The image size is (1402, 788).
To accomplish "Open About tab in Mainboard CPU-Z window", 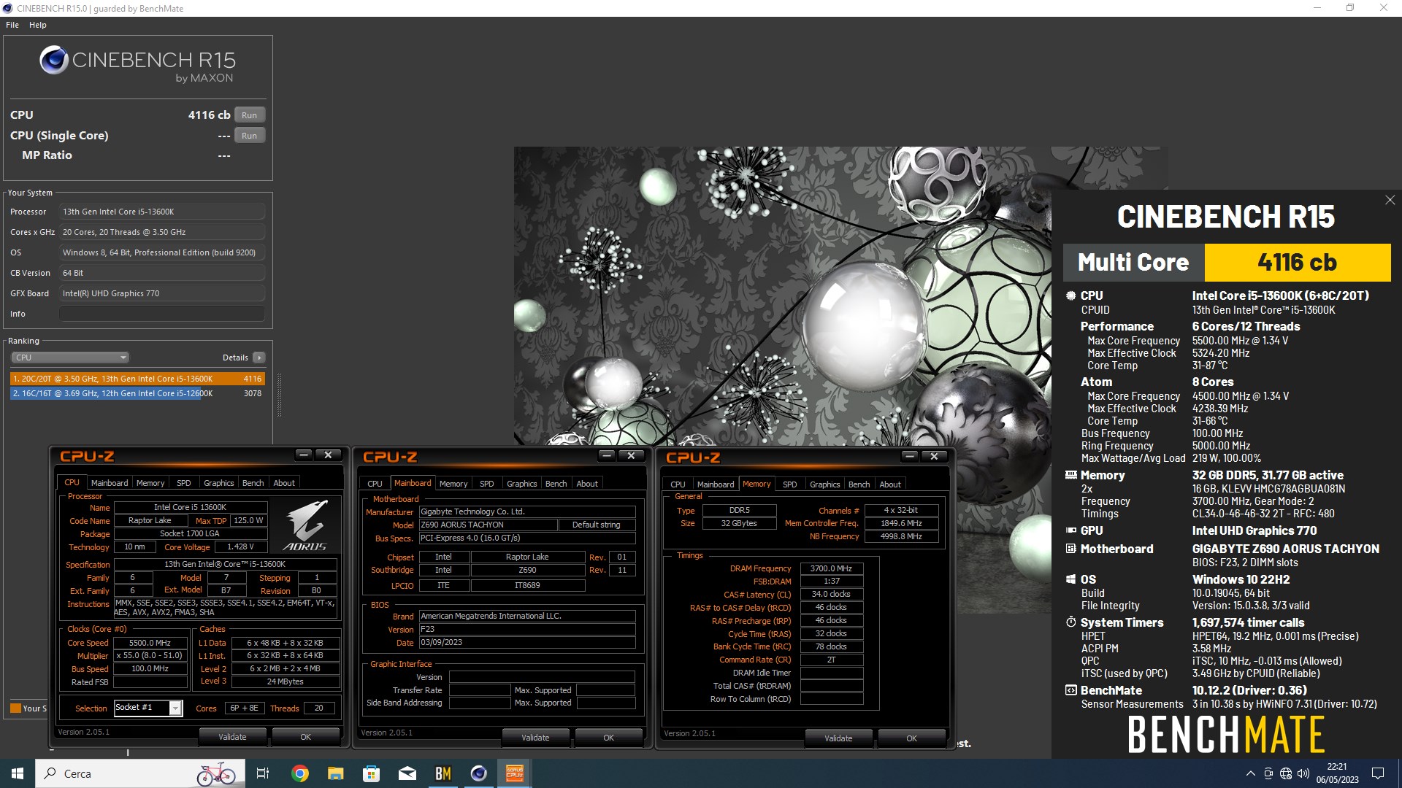I will [587, 484].
